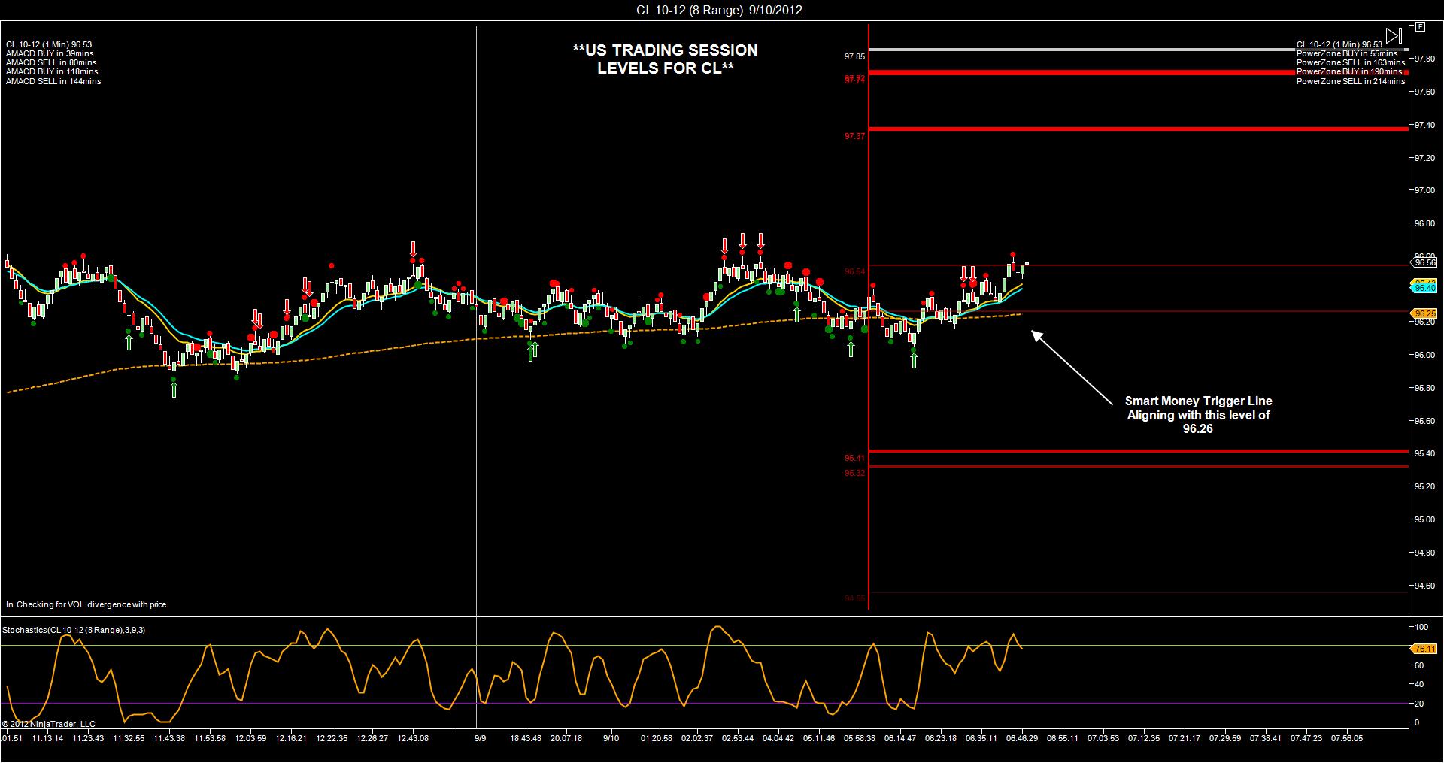
Task: Click the 'PowerZone SELL in 163mins' label
Action: point(1351,63)
